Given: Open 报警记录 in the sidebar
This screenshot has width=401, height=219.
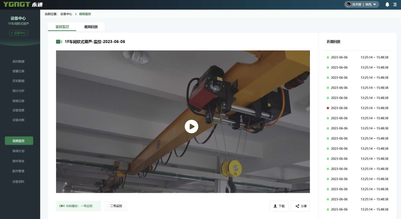Looking at the screenshot, I should 18,71.
